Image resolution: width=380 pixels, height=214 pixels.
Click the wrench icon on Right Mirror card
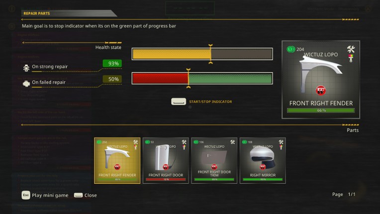(x=281, y=142)
